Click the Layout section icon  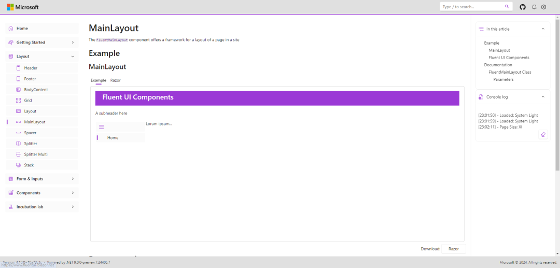[x=11, y=56]
